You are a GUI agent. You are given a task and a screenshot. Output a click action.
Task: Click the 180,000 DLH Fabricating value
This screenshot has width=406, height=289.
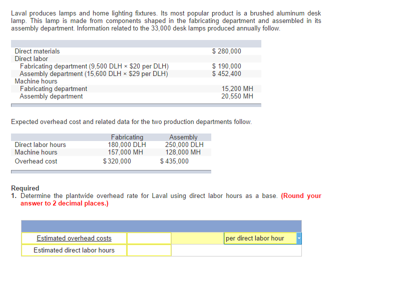pyautogui.click(x=127, y=145)
